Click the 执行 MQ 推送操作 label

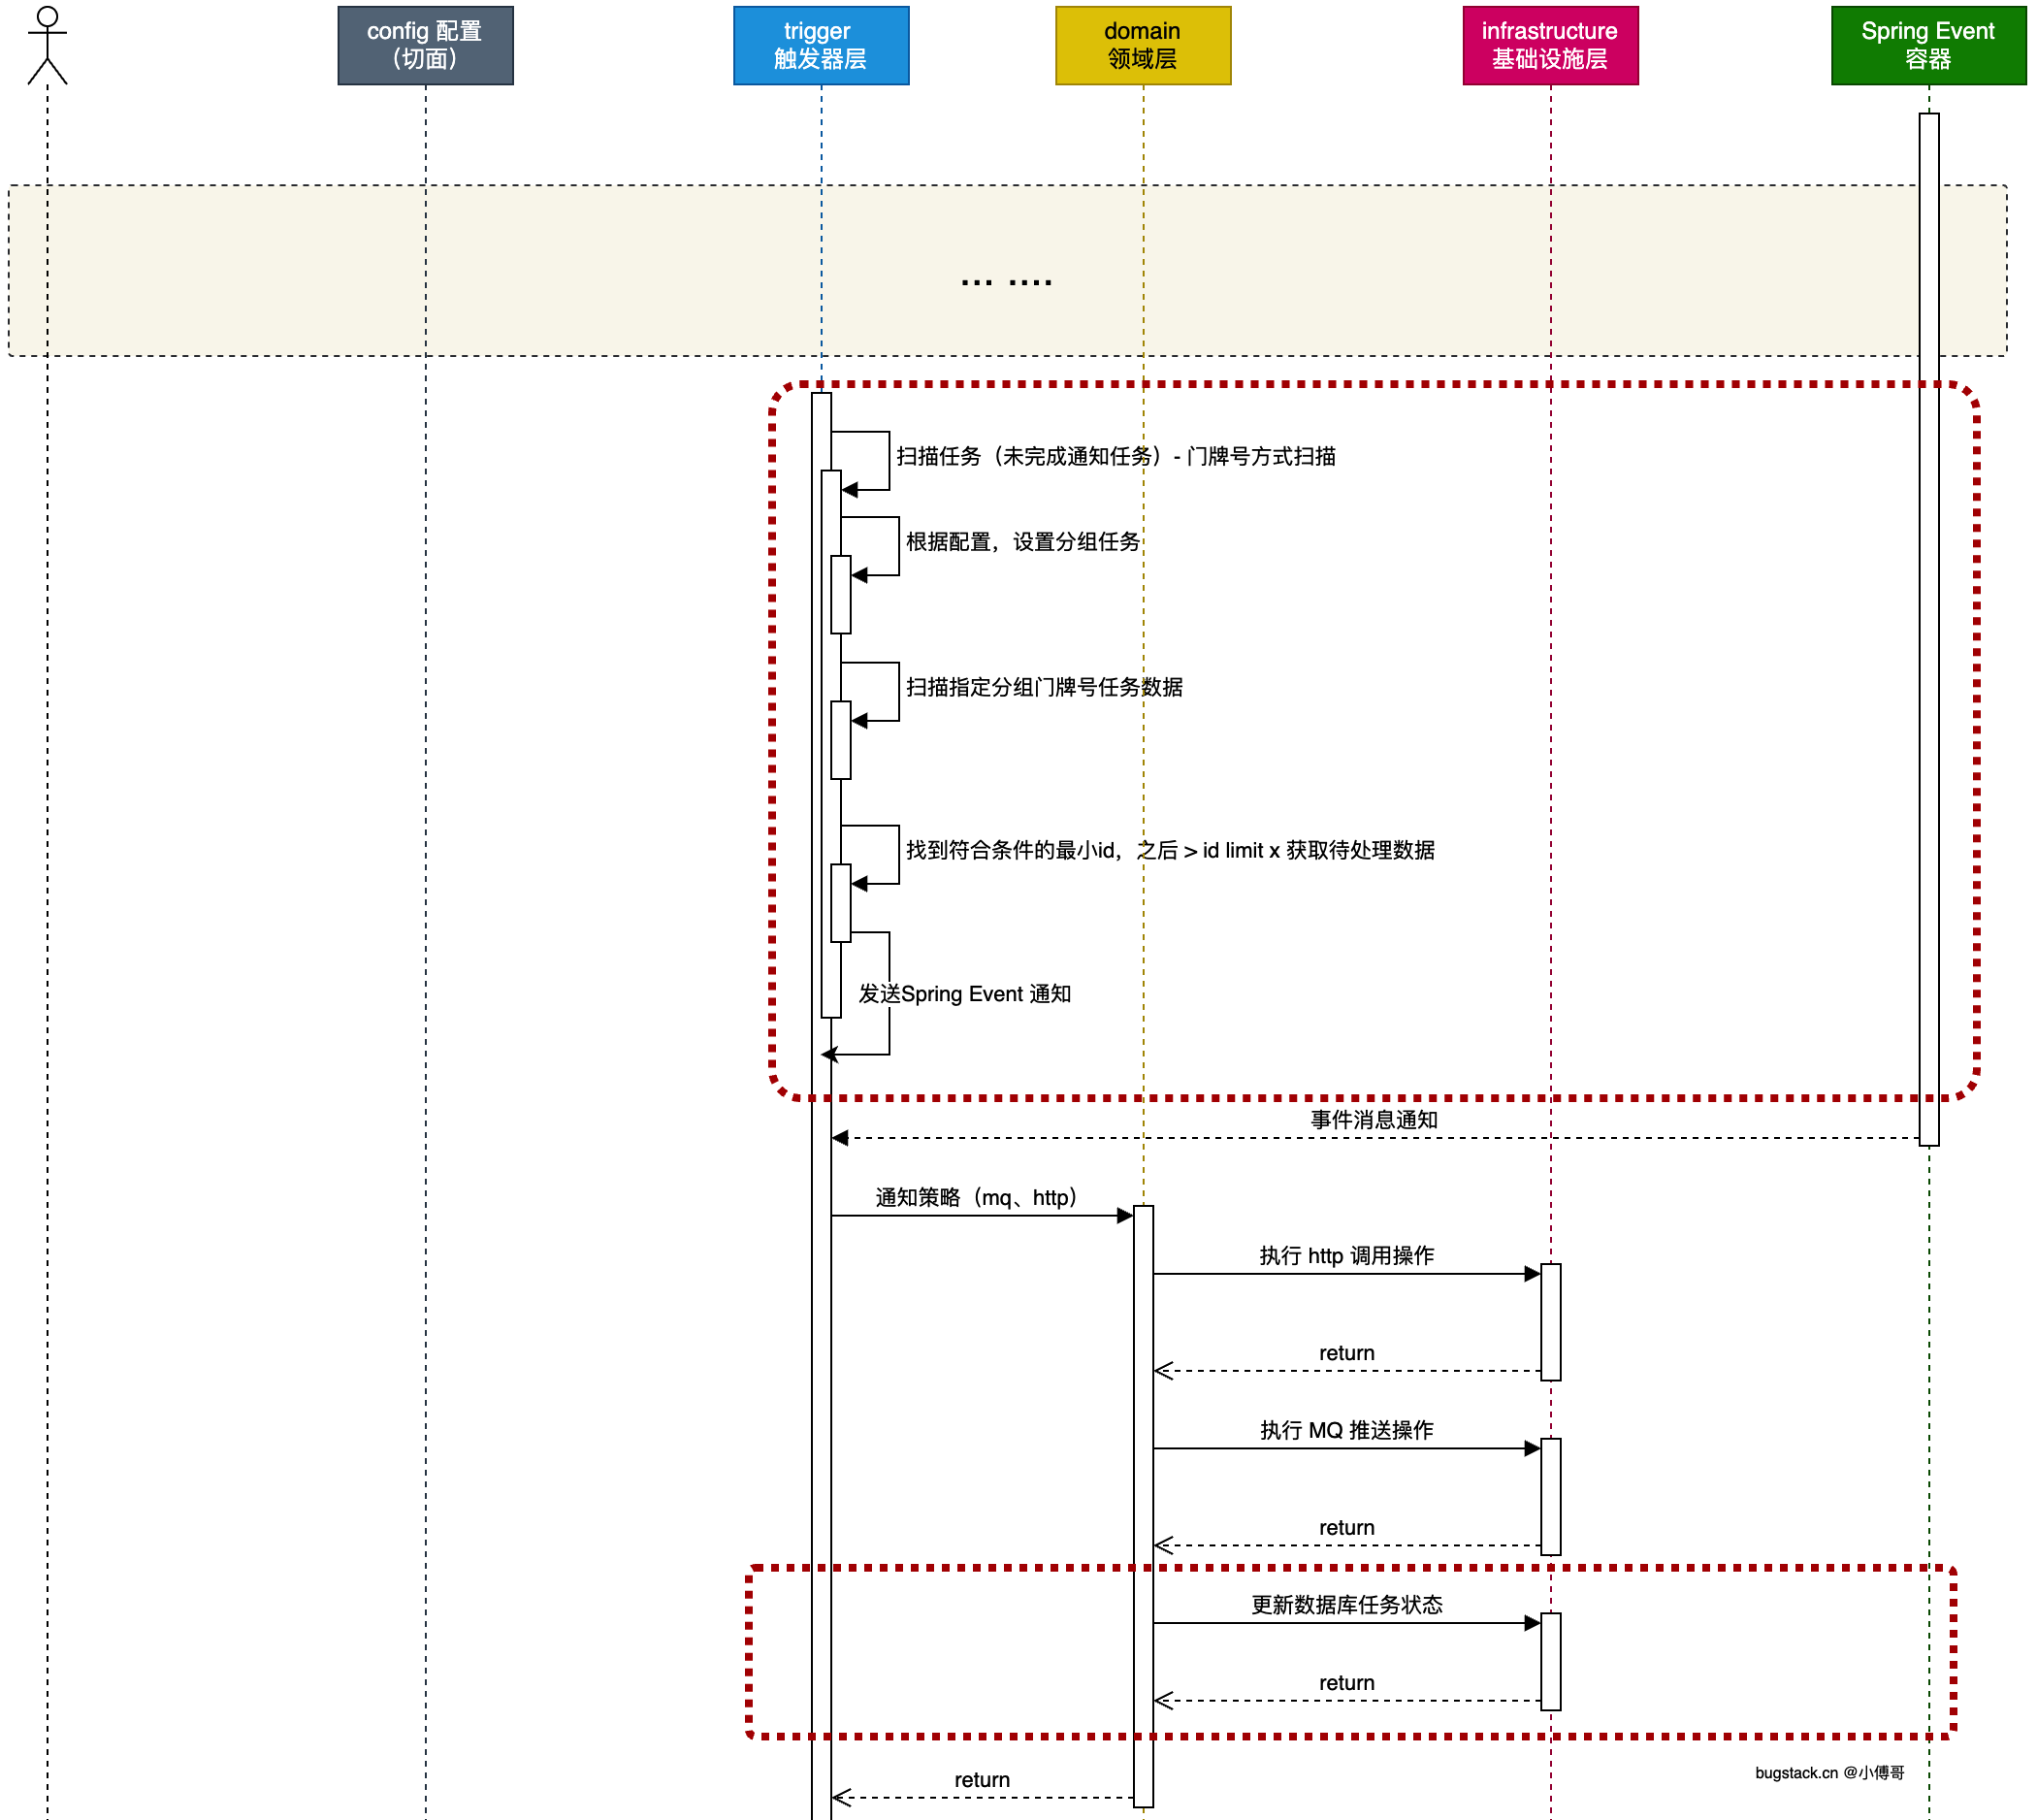[1346, 1430]
